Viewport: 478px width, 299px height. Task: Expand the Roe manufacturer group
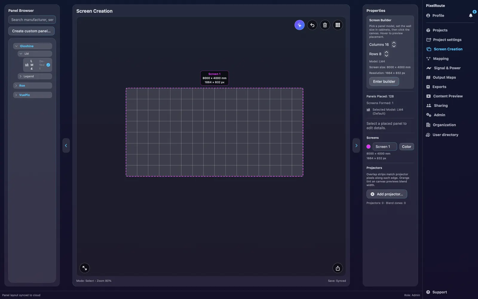pos(33,86)
